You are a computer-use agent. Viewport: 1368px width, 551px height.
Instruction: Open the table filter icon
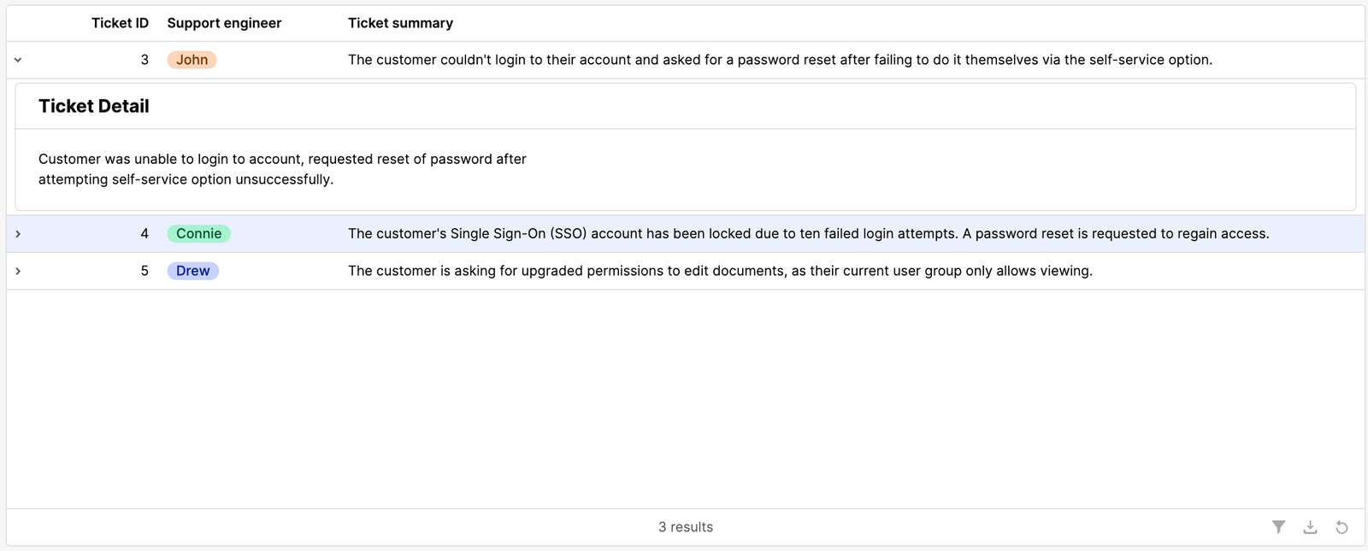click(x=1278, y=527)
